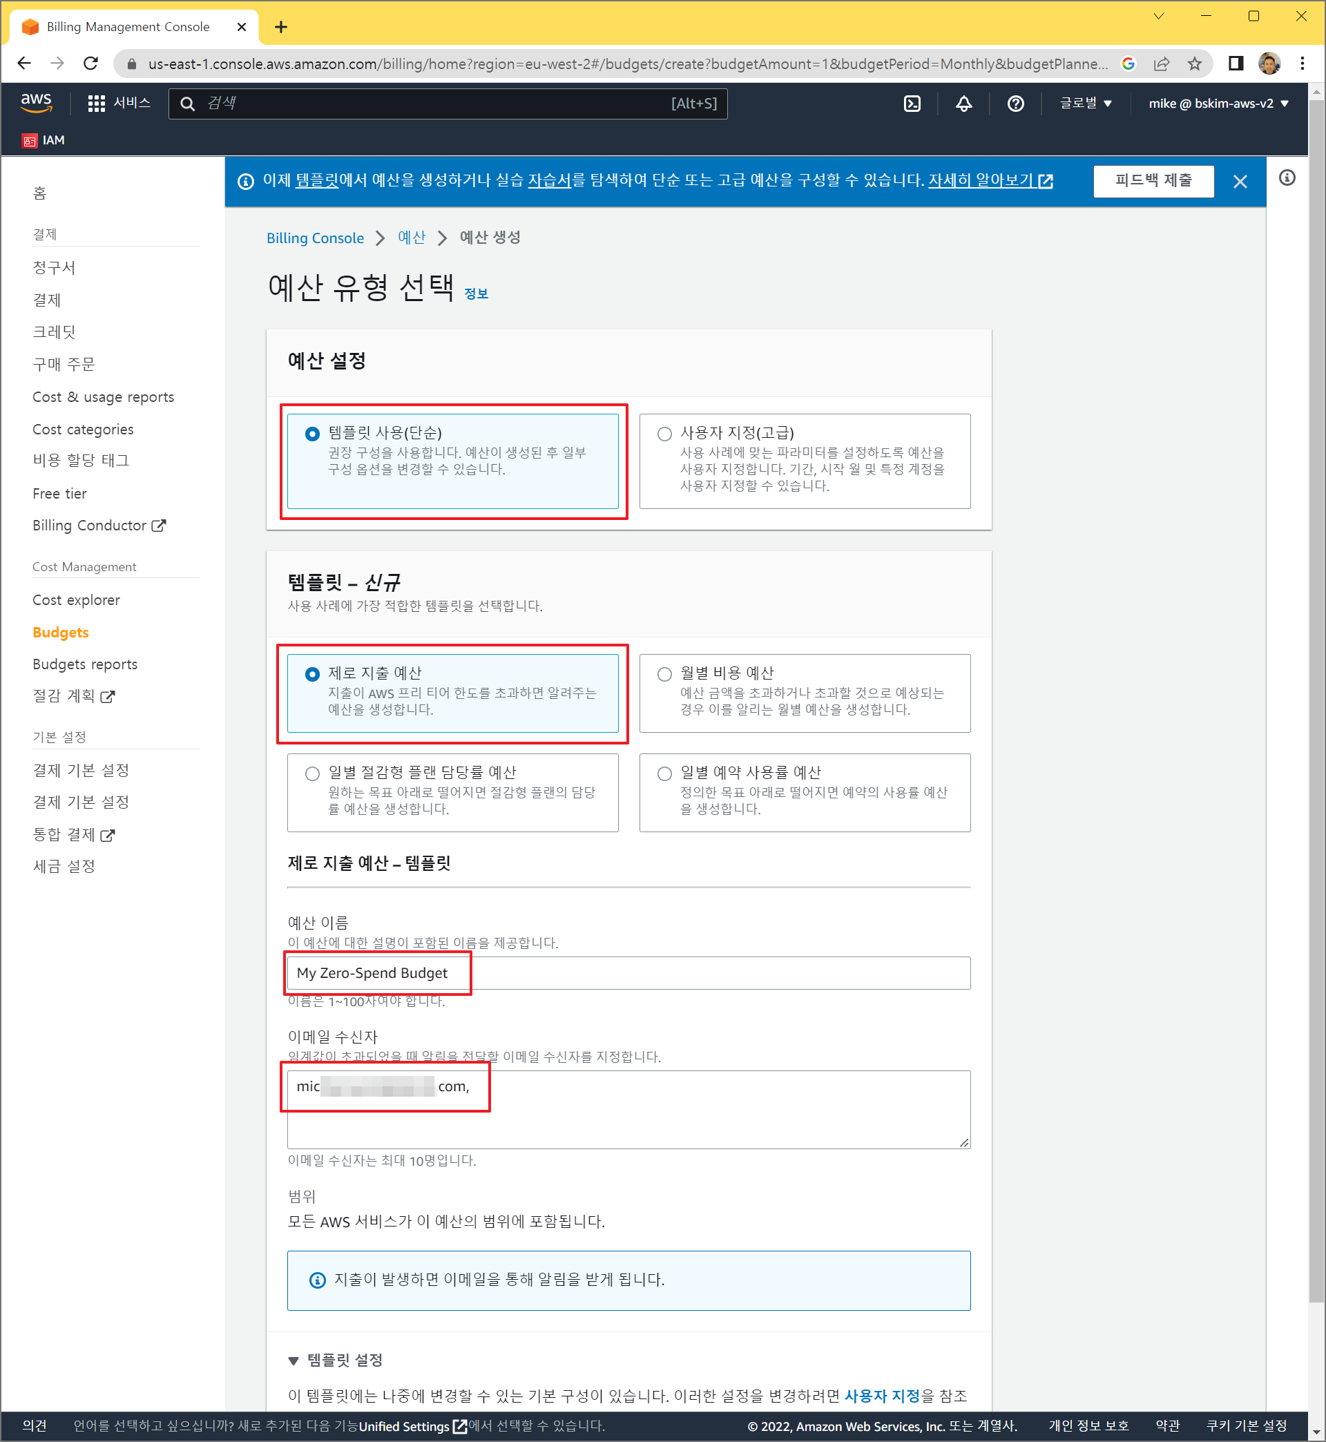1326x1442 pixels.
Task: Open the notifications bell icon
Action: click(x=963, y=104)
